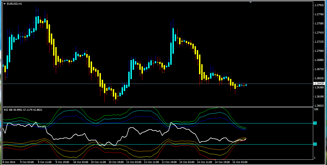Click the 1.27935 price scale label
This screenshot has width=327, height=165.
[x=319, y=5]
